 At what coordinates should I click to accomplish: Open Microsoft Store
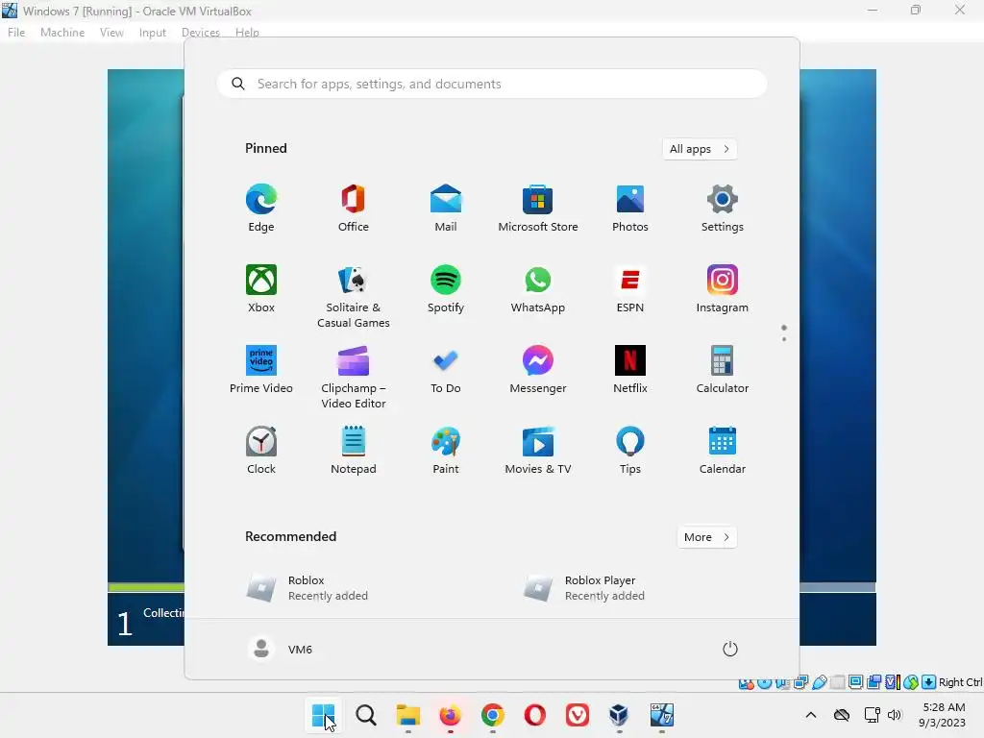[x=538, y=209]
